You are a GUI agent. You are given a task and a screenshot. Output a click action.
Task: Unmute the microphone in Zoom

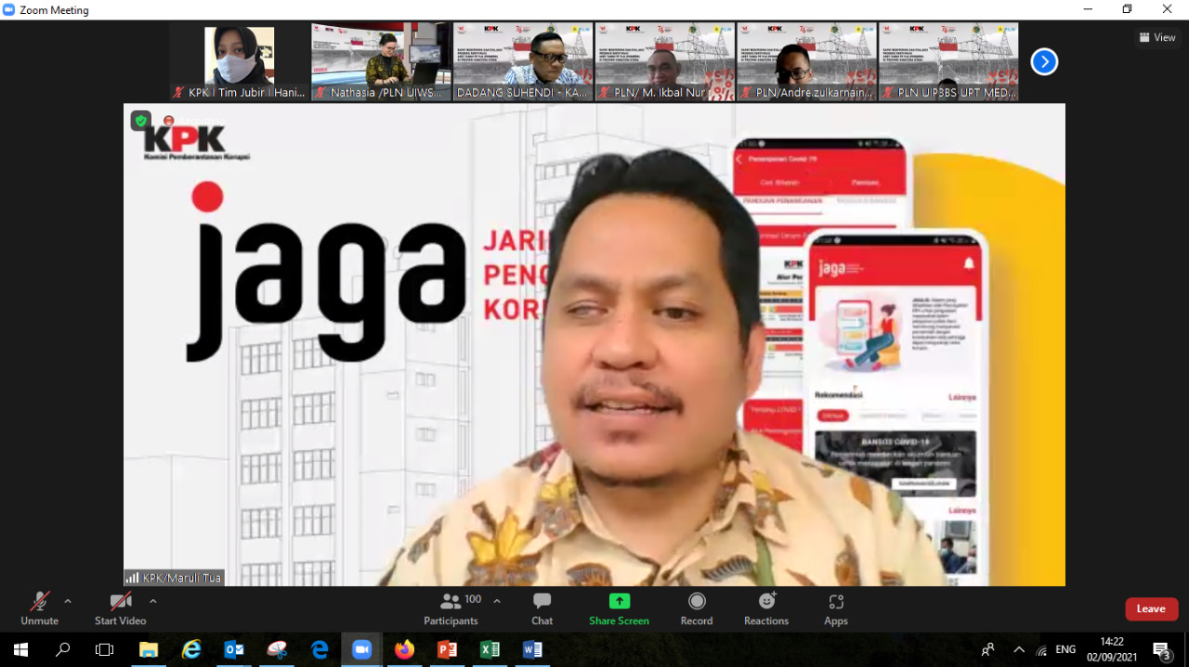click(x=39, y=609)
